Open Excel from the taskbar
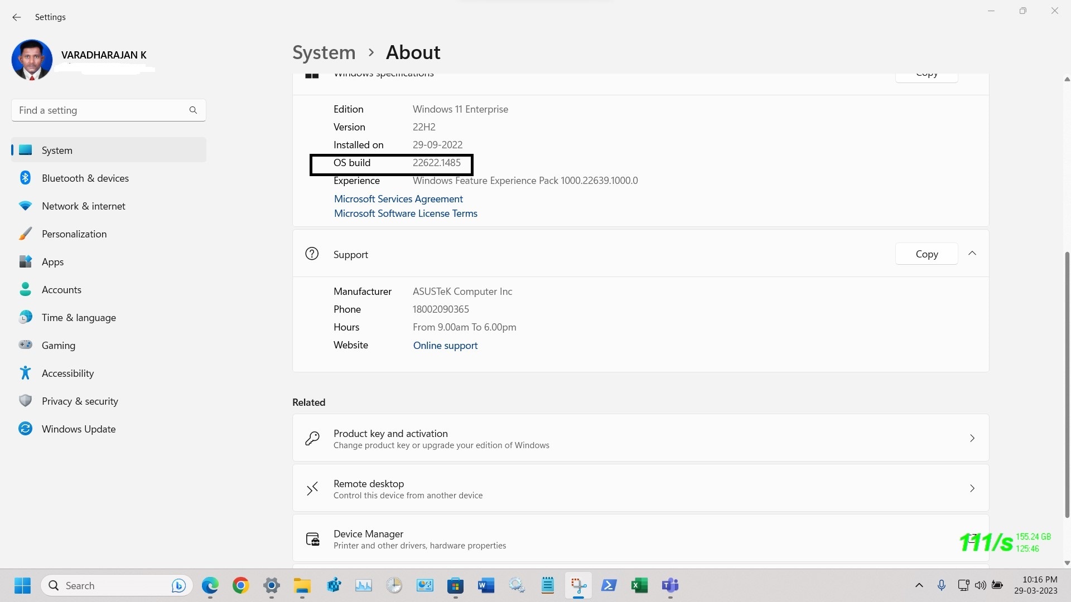The width and height of the screenshot is (1071, 602). click(639, 585)
